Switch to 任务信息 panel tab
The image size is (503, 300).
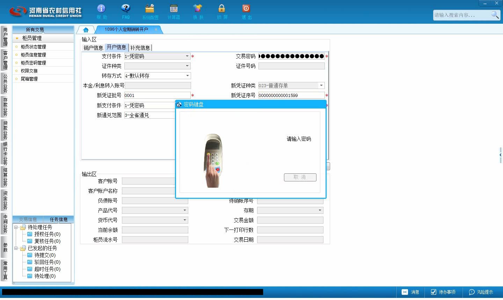tap(59, 219)
